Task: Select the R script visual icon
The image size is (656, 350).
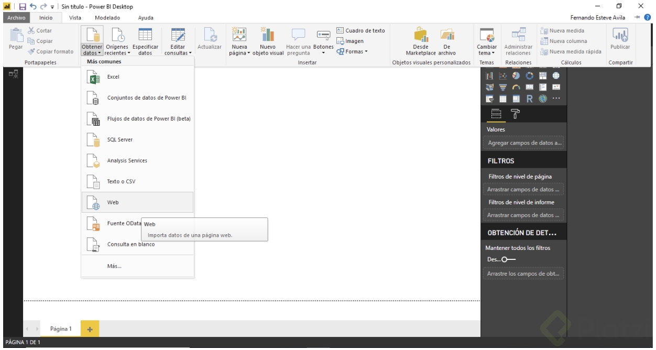Action: 529,99
